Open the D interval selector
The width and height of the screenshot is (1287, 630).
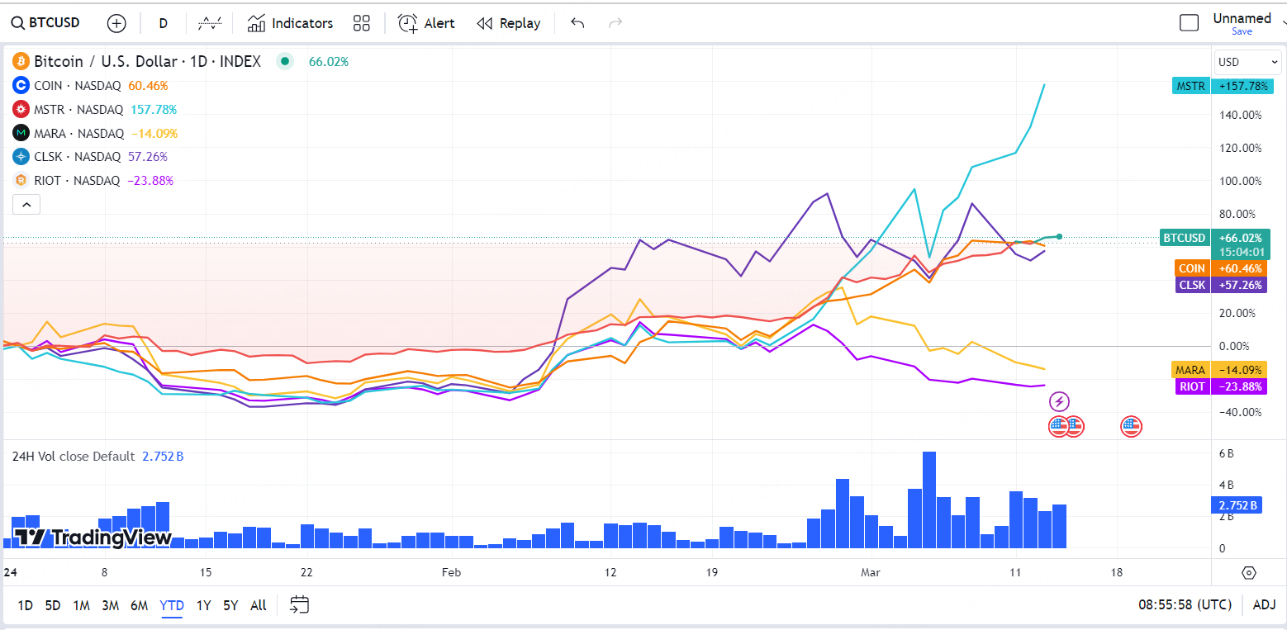pyautogui.click(x=163, y=23)
